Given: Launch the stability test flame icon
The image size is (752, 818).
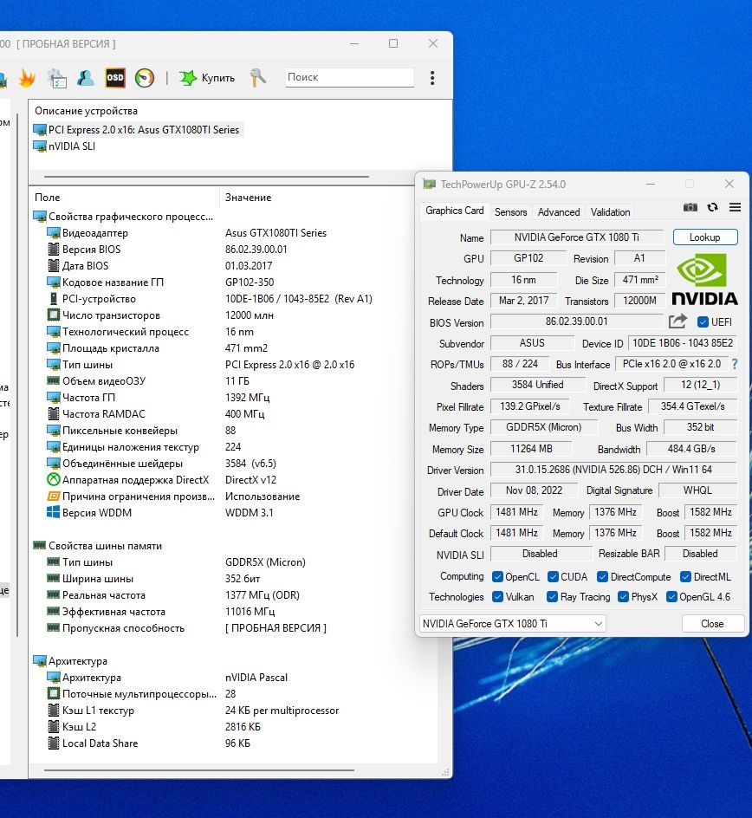Looking at the screenshot, I should 27,78.
